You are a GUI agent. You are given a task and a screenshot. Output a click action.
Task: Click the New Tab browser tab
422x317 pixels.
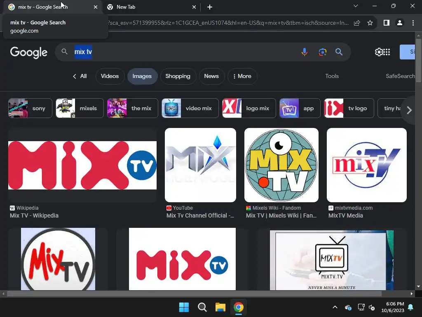[151, 7]
